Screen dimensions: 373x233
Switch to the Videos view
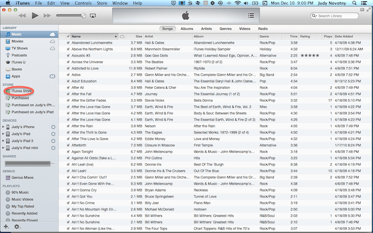coord(245,29)
